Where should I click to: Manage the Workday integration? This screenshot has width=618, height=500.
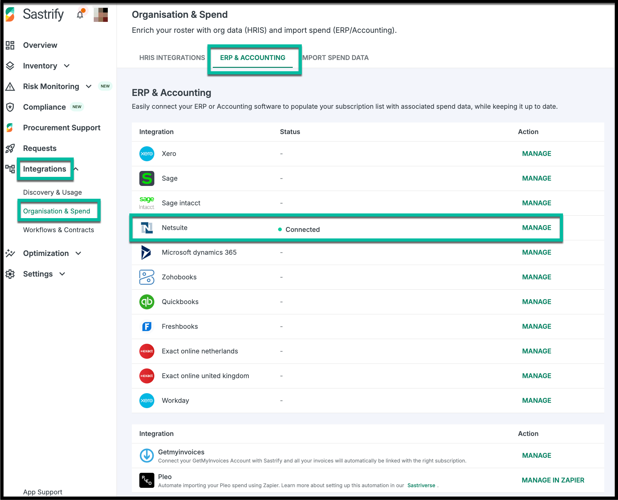[537, 401]
